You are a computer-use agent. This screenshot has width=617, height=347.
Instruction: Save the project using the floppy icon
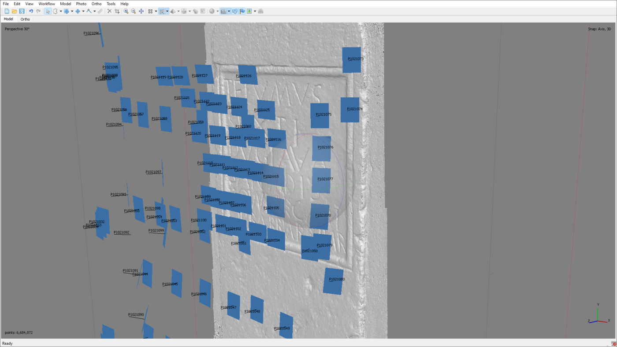[x=22, y=11]
